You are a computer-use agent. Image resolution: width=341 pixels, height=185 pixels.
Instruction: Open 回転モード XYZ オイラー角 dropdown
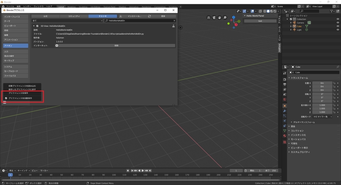click(322, 117)
